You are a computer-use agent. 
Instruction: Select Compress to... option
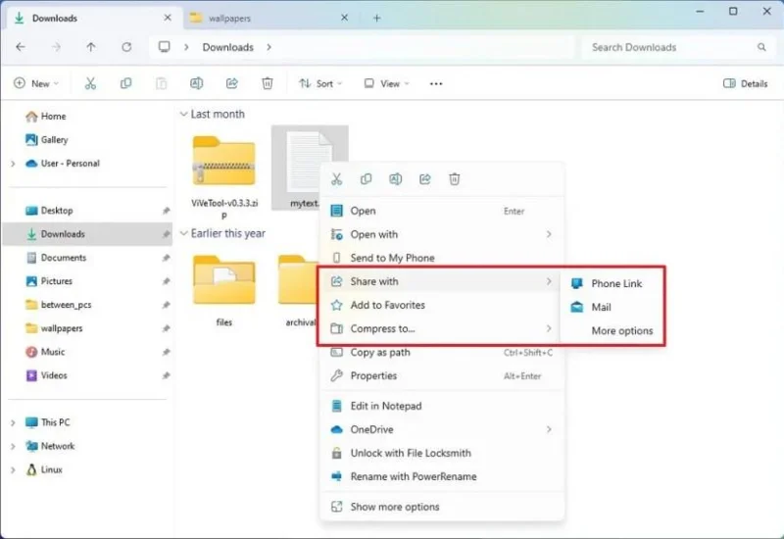point(442,328)
